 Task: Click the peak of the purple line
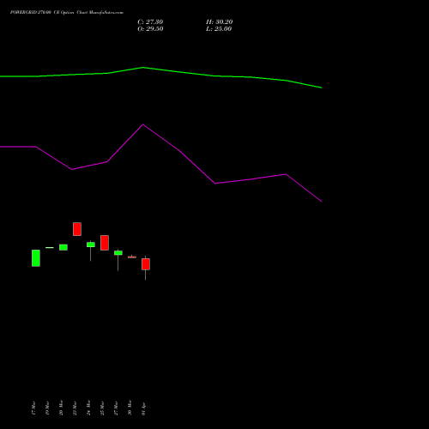[143, 124]
